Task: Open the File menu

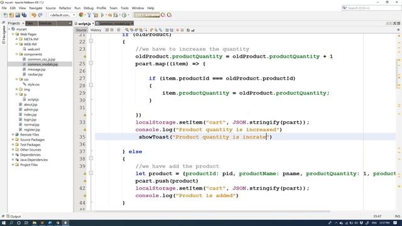Action: click(4, 8)
